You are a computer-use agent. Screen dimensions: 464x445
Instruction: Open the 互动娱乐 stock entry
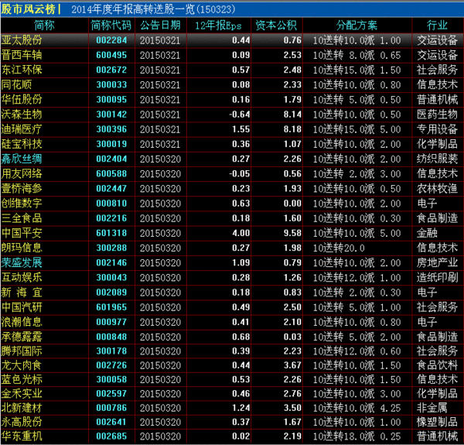click(x=22, y=277)
